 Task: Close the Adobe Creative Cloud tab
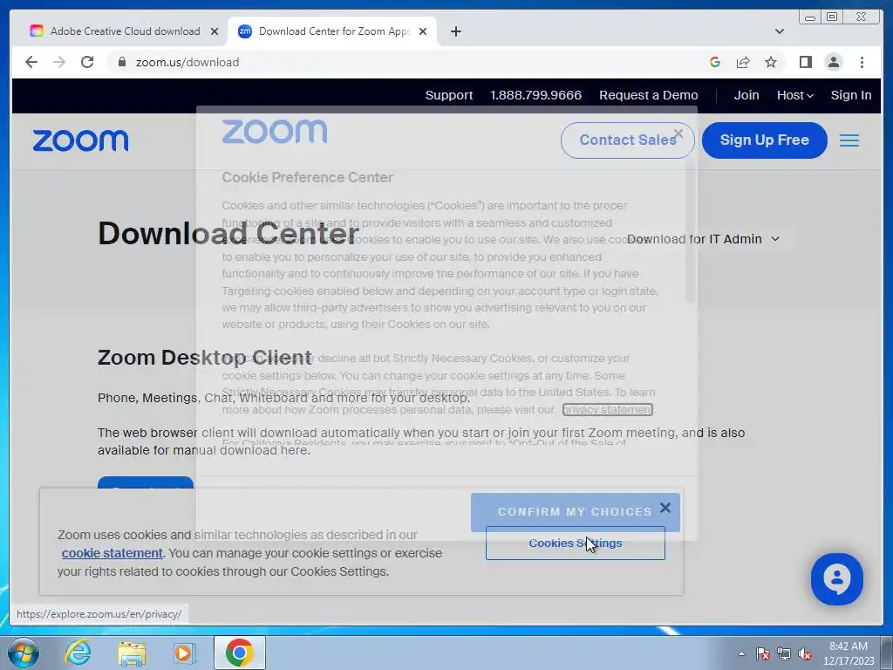[215, 31]
